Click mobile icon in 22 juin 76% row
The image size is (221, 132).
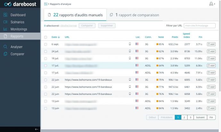130,94
